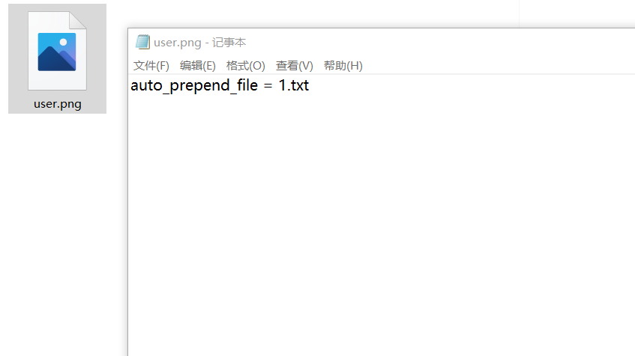Open the 格式(O) menu
Viewport: 635px width, 356px height.
[245, 66]
